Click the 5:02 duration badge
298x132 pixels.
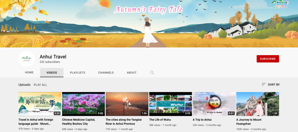point(101,113)
